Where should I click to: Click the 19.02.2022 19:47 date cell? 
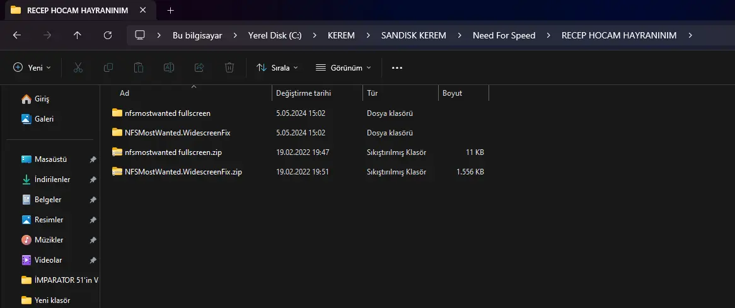303,152
